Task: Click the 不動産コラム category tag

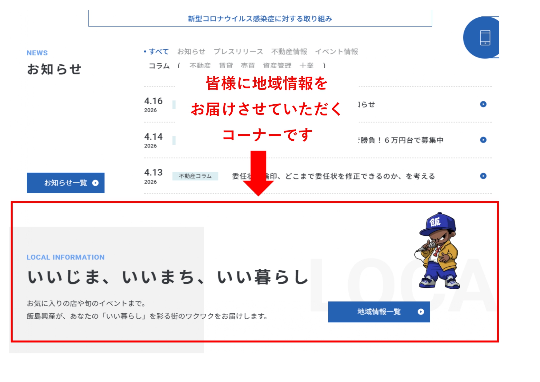Action: coord(195,176)
